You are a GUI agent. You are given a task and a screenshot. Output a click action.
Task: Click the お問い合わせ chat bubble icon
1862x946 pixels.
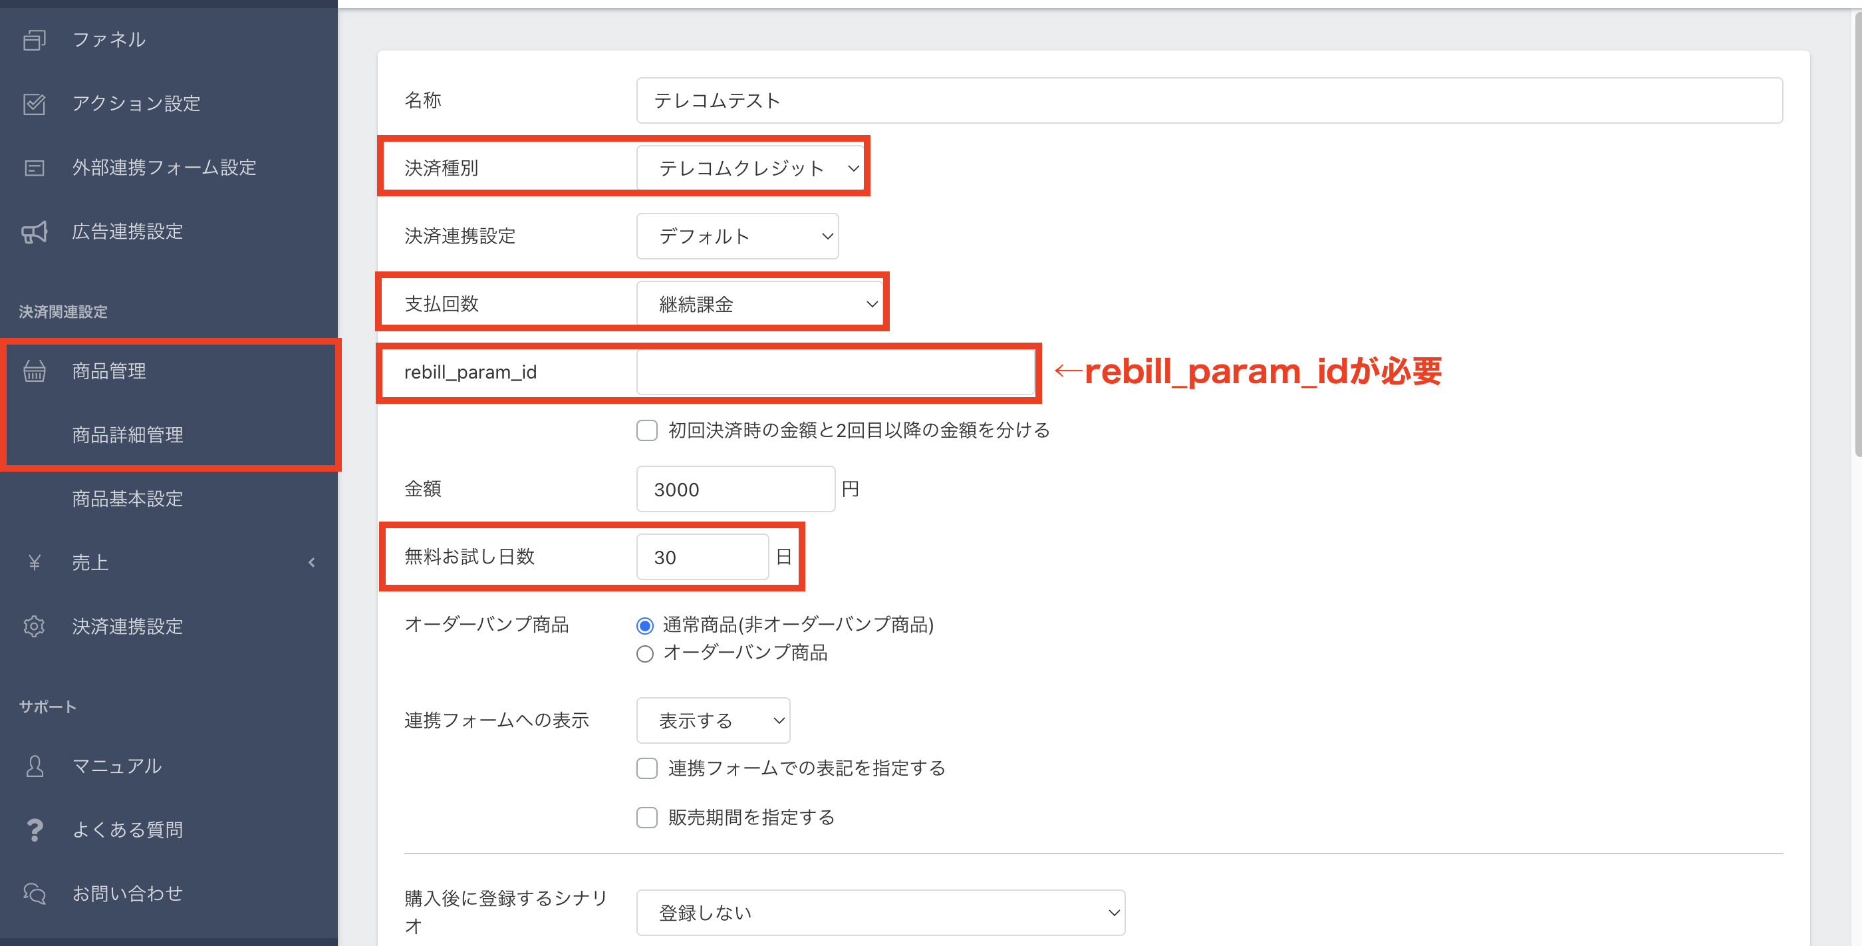click(x=34, y=893)
